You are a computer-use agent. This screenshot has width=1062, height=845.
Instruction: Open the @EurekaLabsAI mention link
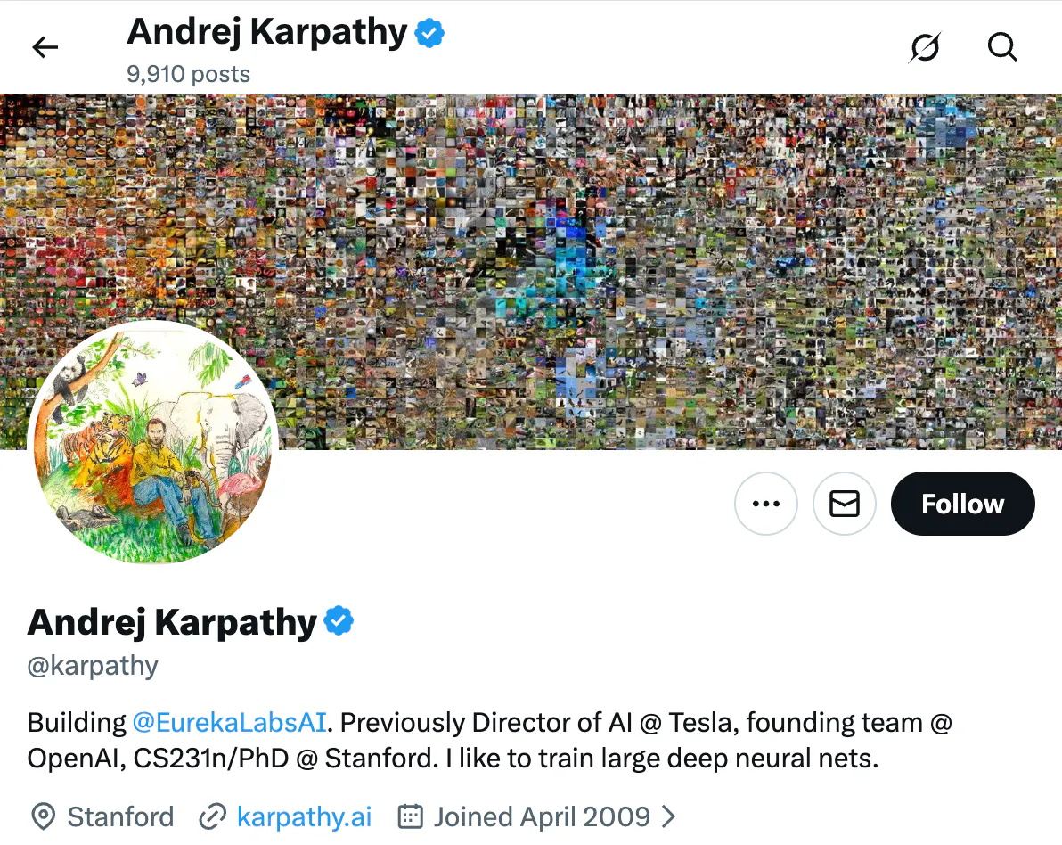[x=229, y=723]
